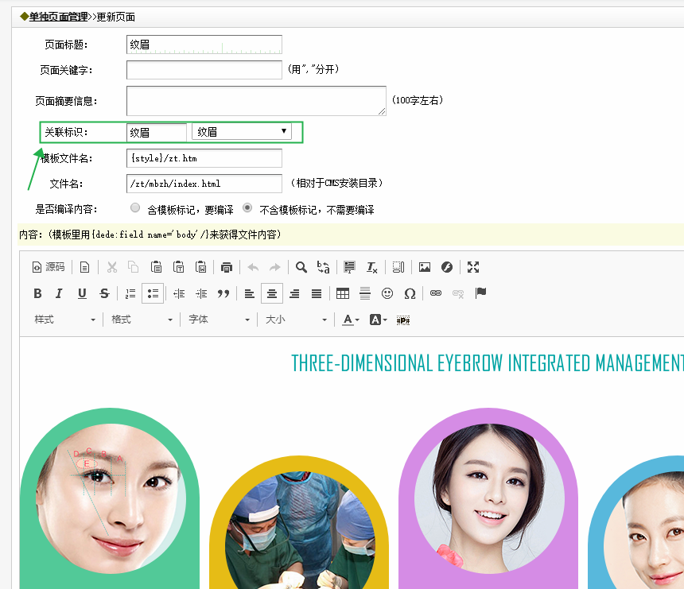
Task: Insert pagination break with #P# icon
Action: click(x=403, y=320)
